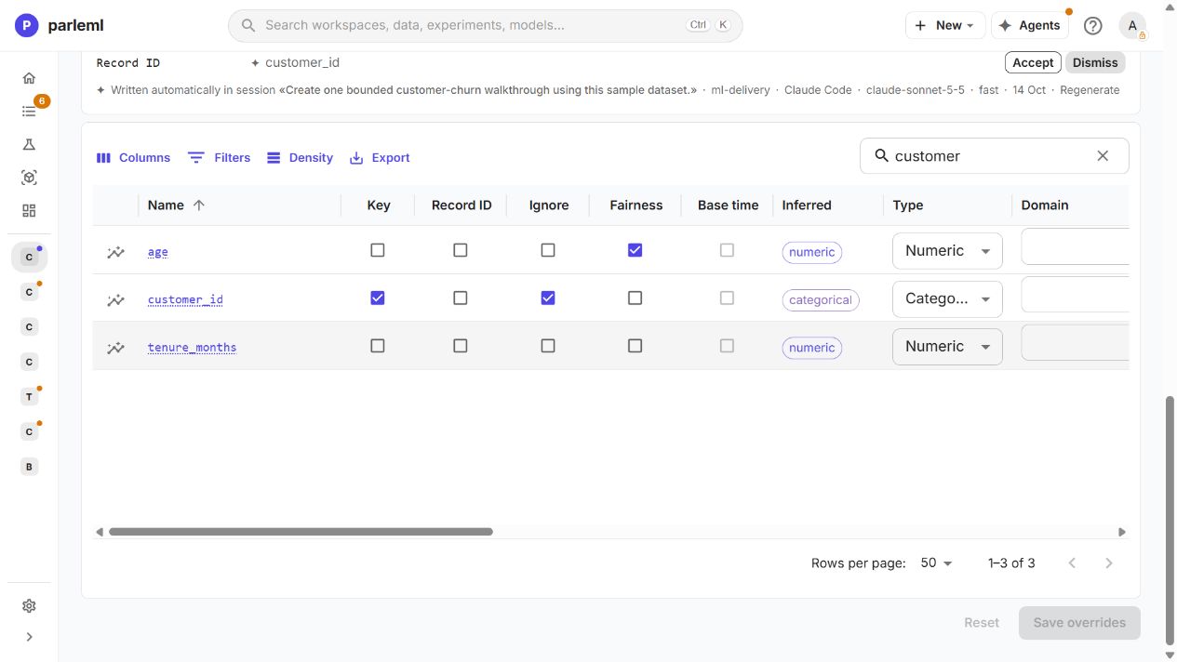The image size is (1177, 662).
Task: Open Type dropdown for tenure_months row
Action: 947,346
